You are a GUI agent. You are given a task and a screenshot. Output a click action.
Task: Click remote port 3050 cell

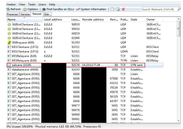(x=115, y=70)
